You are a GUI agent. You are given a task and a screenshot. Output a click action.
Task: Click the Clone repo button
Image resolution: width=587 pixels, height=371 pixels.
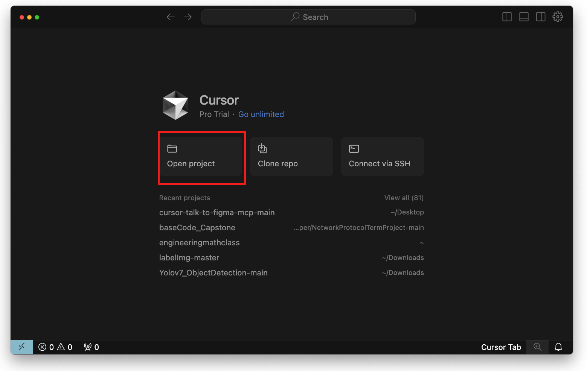coord(291,157)
